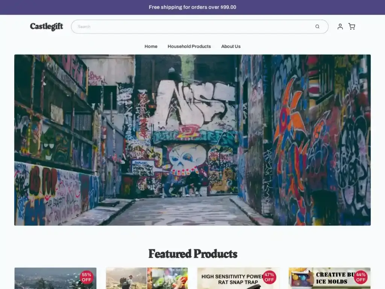Click the 44% OFF discount badge
This screenshot has height=289, width=385.
point(361,277)
